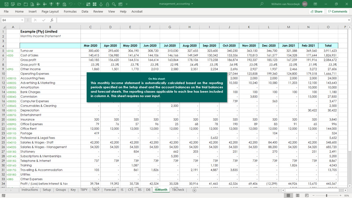
Task: Open the title bar search magnifier
Action: (261, 4)
